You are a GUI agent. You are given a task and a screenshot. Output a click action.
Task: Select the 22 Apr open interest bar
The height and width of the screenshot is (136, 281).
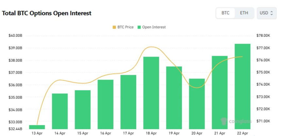tap(242, 86)
